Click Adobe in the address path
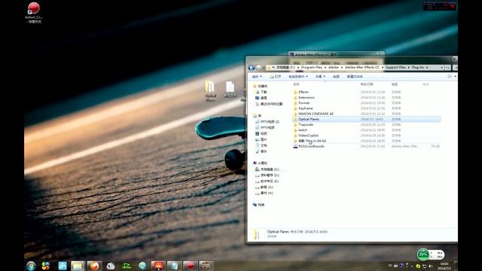Image resolution: width=482 pixels, height=271 pixels. point(333,67)
